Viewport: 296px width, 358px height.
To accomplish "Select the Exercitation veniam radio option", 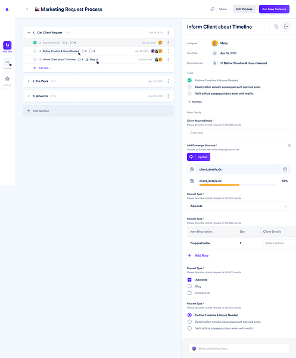I will (189, 322).
